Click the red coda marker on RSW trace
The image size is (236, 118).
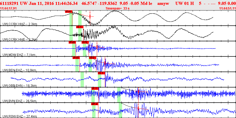[x=138, y=109]
